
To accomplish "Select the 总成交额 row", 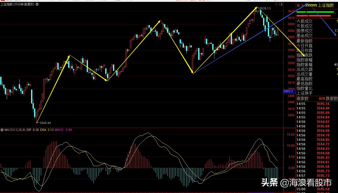I will coord(317,69).
